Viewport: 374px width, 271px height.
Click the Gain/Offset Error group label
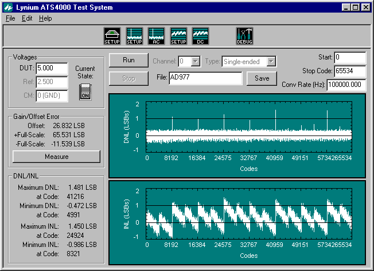pos(36,117)
